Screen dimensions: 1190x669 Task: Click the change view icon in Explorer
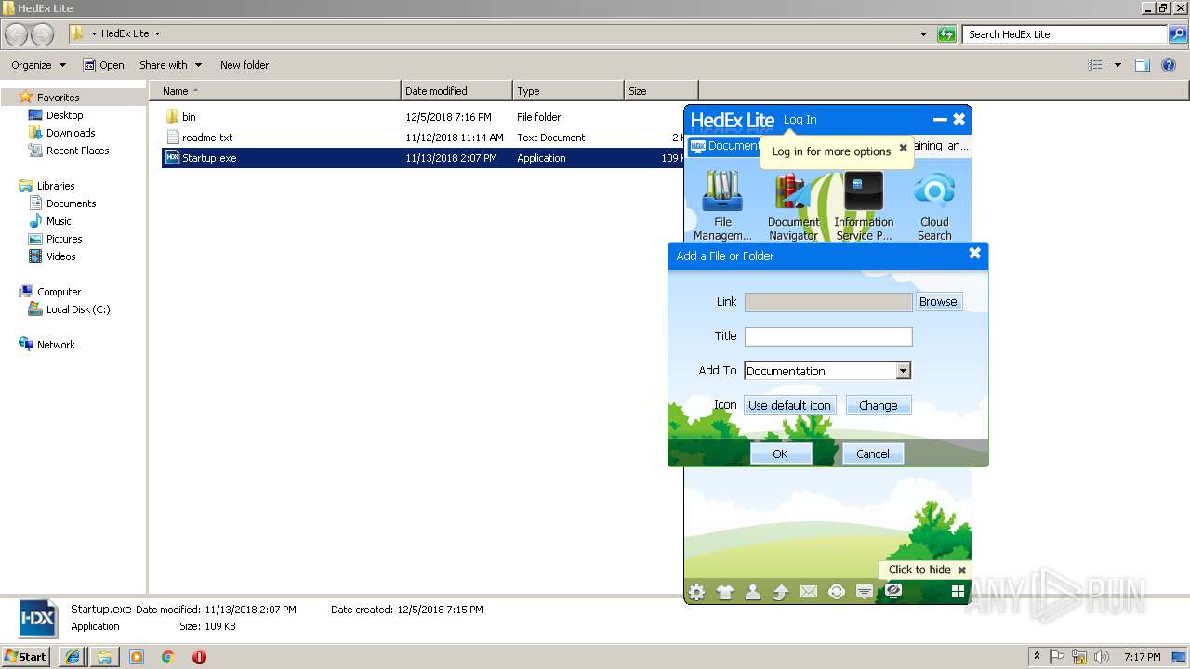tap(1095, 65)
